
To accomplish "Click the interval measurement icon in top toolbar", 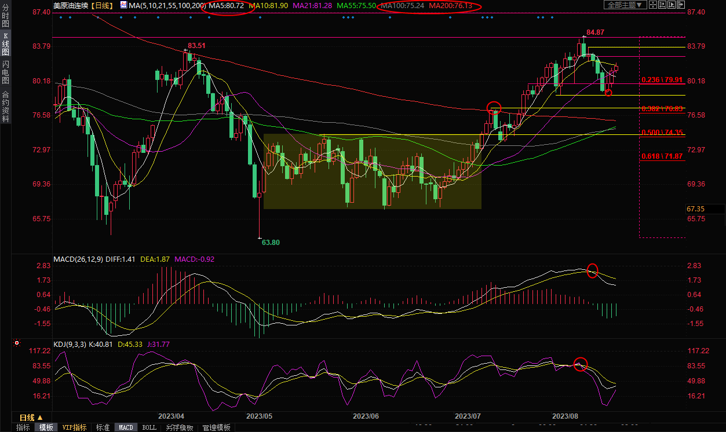I will (x=664, y=5).
